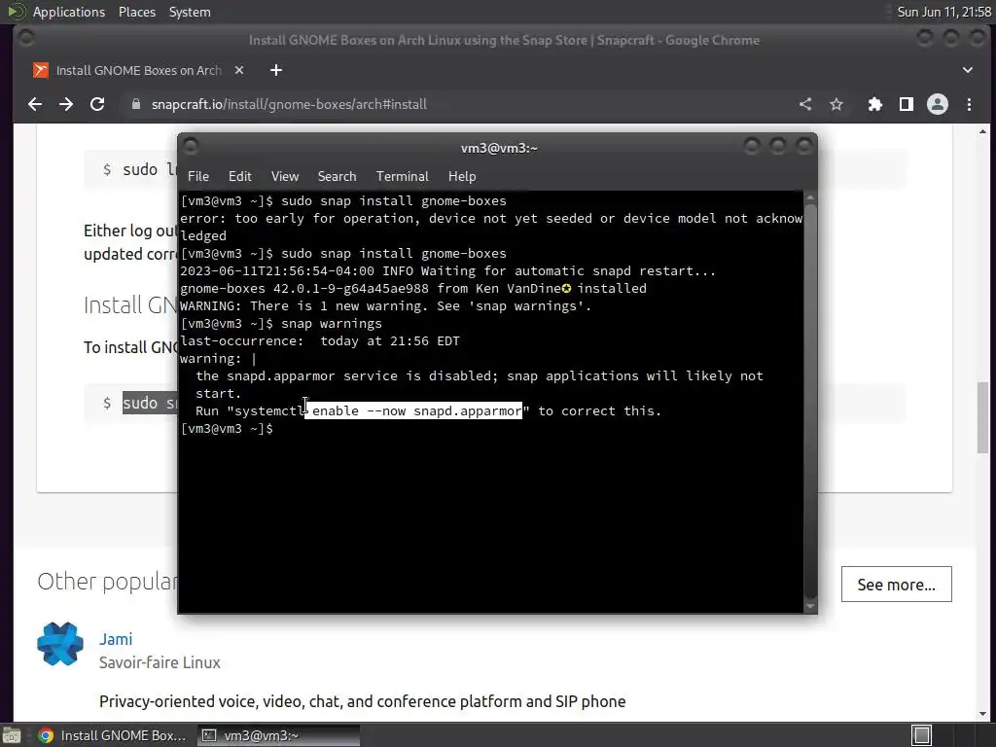Open Chrome extensions puzzle icon
The image size is (996, 747).
pyautogui.click(x=875, y=104)
